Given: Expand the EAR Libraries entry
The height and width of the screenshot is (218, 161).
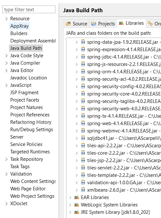Looking at the screenshot, I should tap(70, 197).
